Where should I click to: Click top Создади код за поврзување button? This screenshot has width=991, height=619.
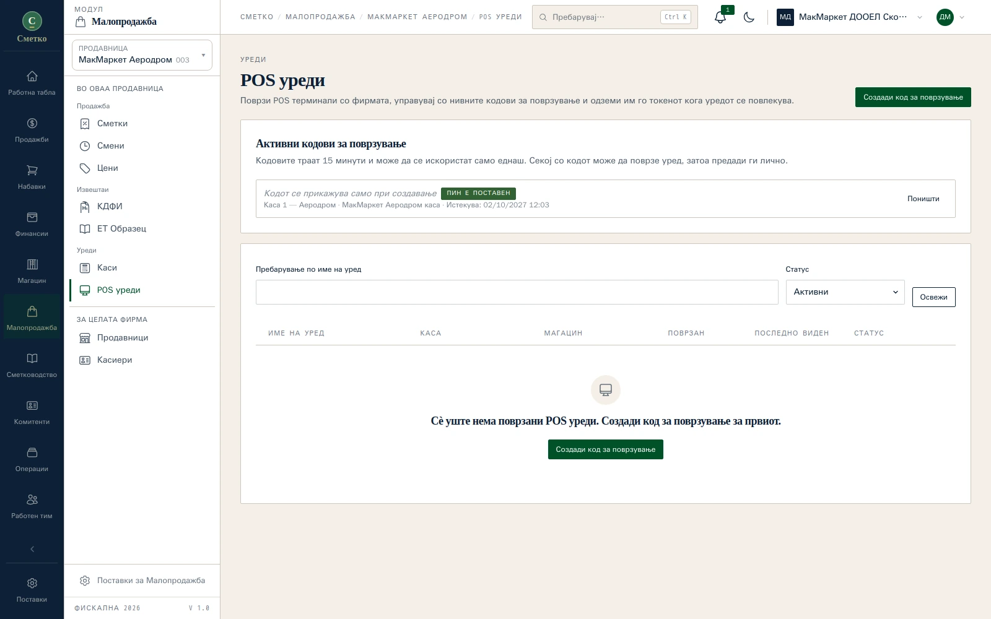[913, 97]
